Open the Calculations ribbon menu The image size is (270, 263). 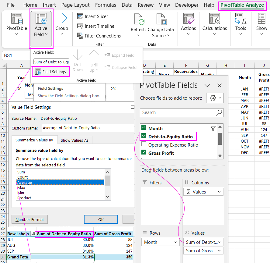215,24
